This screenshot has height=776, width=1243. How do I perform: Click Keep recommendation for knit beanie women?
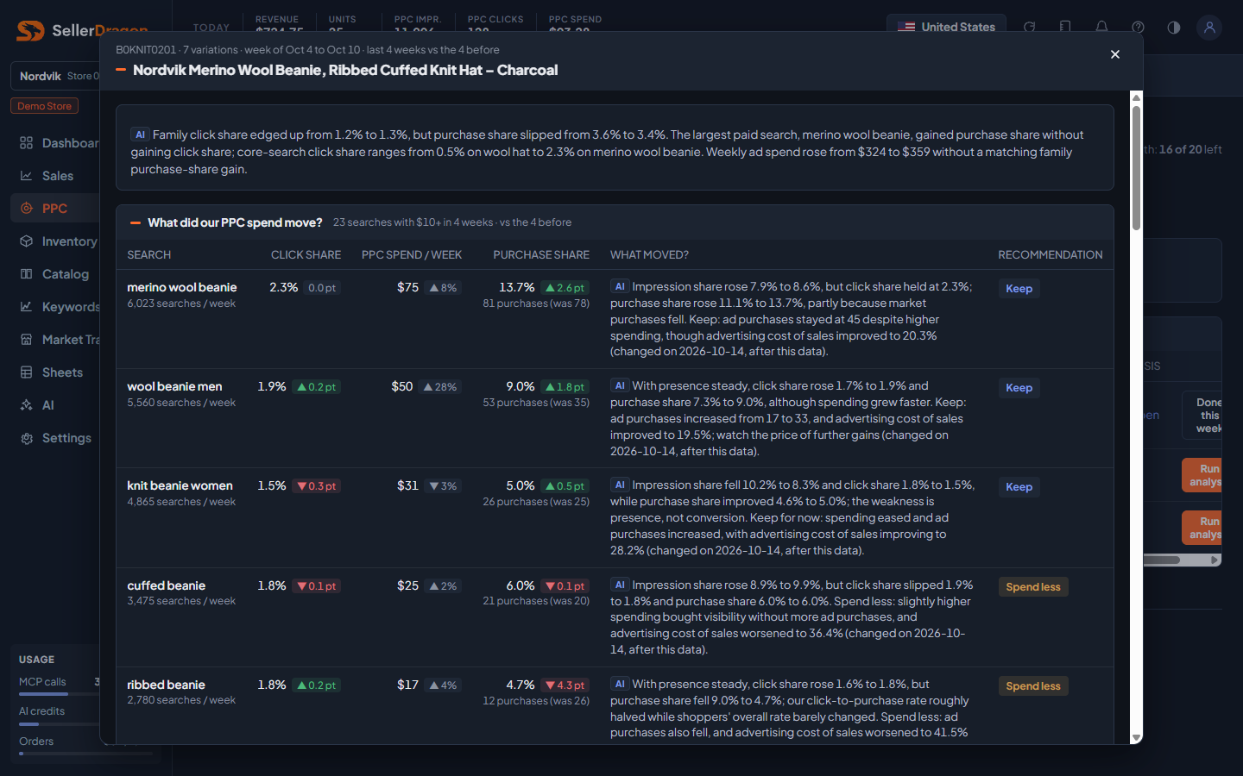[1019, 487]
